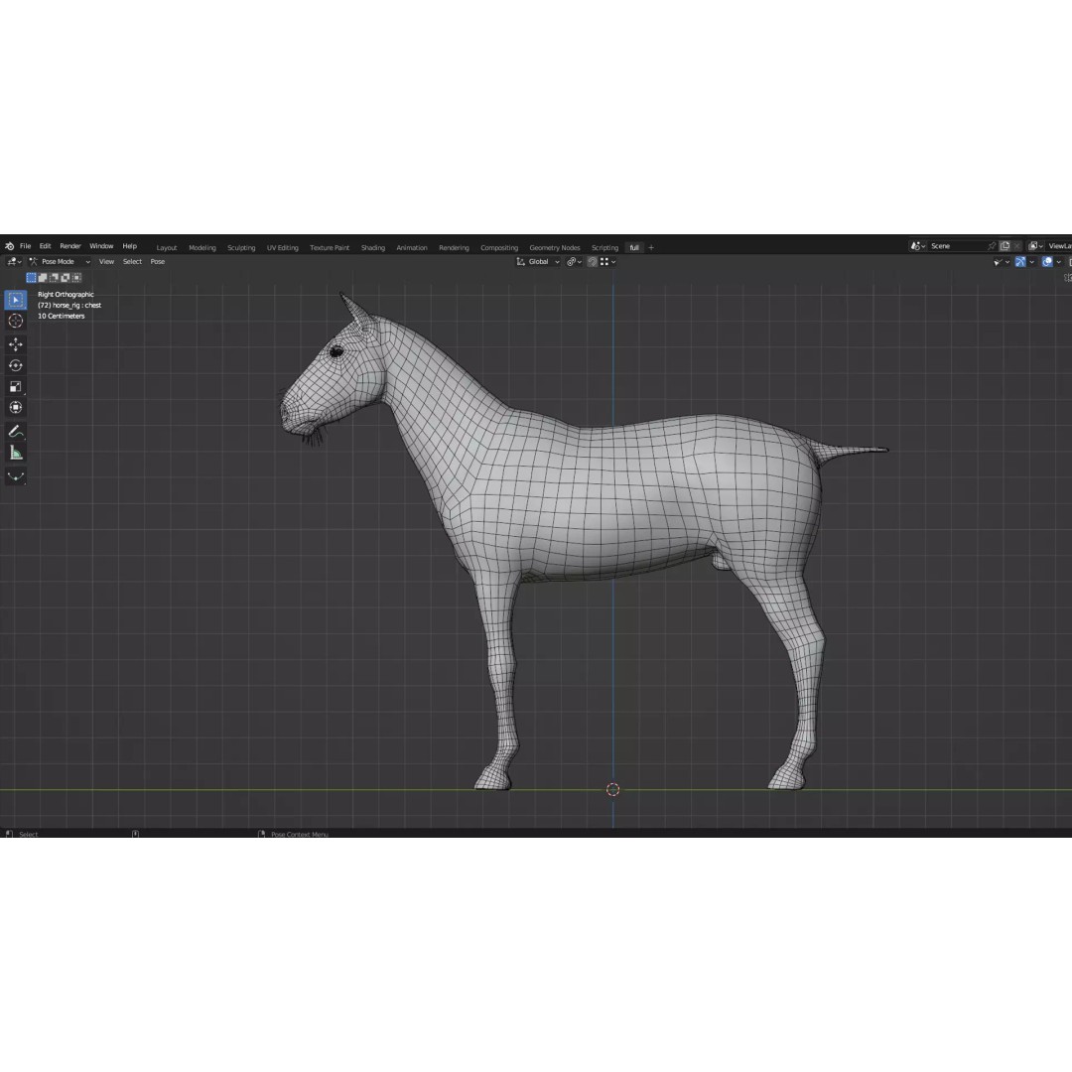Image resolution: width=1072 pixels, height=1072 pixels.
Task: Open object visibility filter dropdown
Action: tap(1002, 262)
